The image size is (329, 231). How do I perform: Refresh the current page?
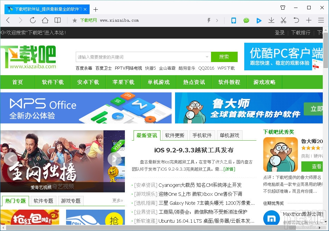point(33,20)
